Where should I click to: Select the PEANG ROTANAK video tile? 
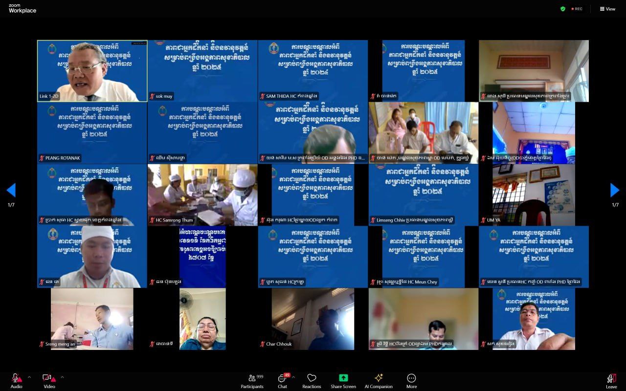point(92,133)
